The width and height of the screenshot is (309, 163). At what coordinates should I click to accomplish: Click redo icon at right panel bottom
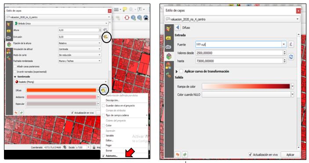tap(185, 155)
